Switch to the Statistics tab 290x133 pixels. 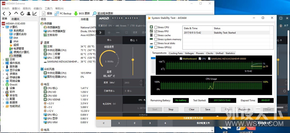tap(230, 53)
